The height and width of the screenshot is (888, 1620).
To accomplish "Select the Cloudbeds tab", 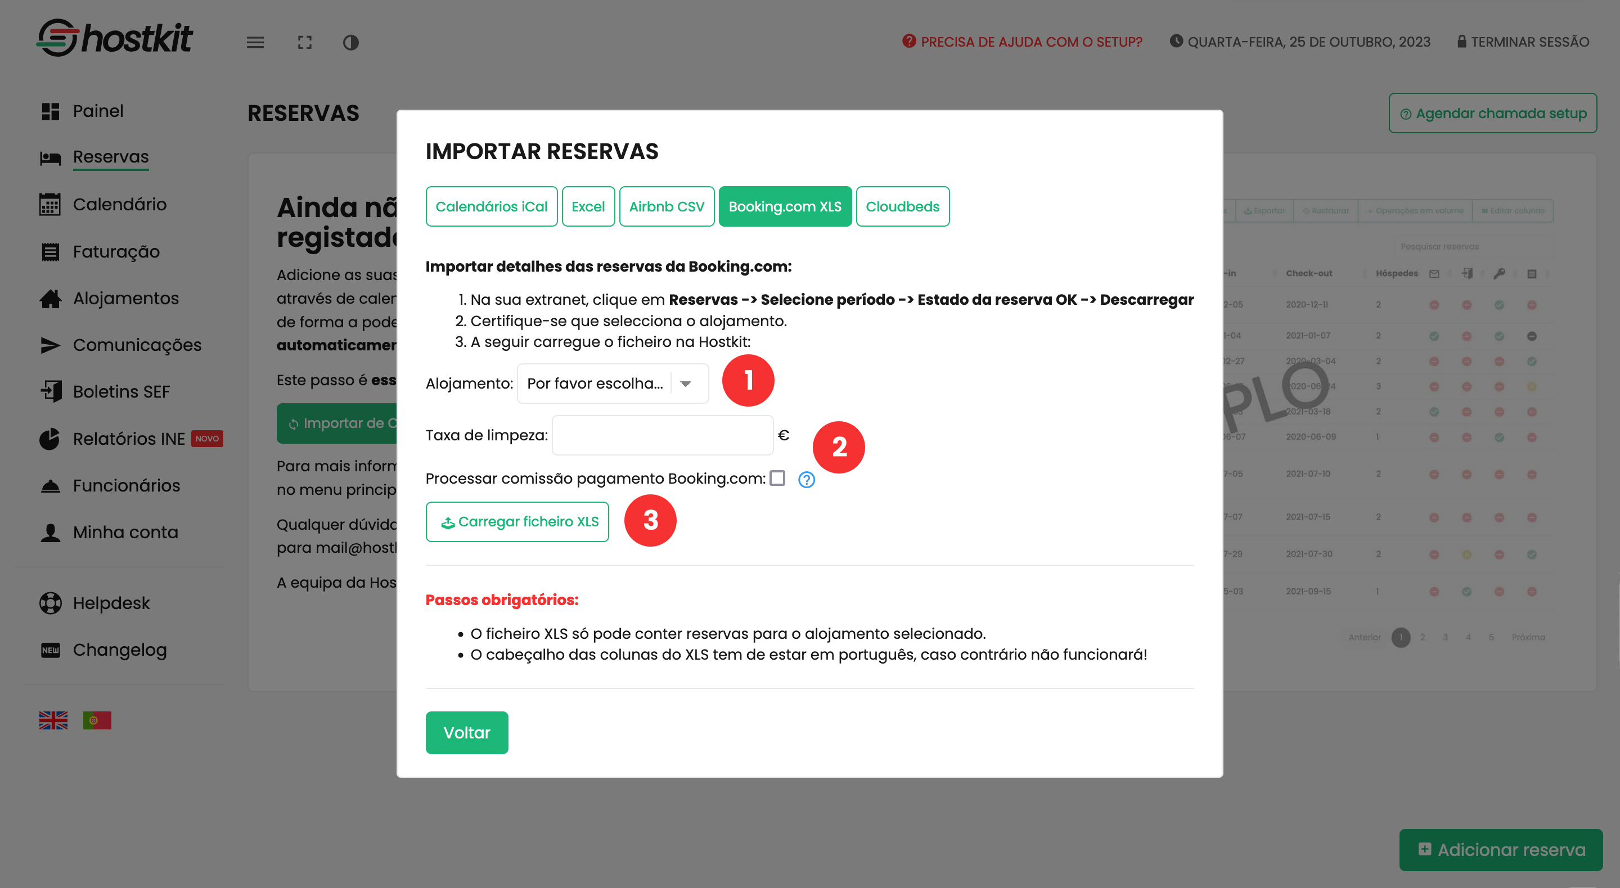I will tap(902, 206).
